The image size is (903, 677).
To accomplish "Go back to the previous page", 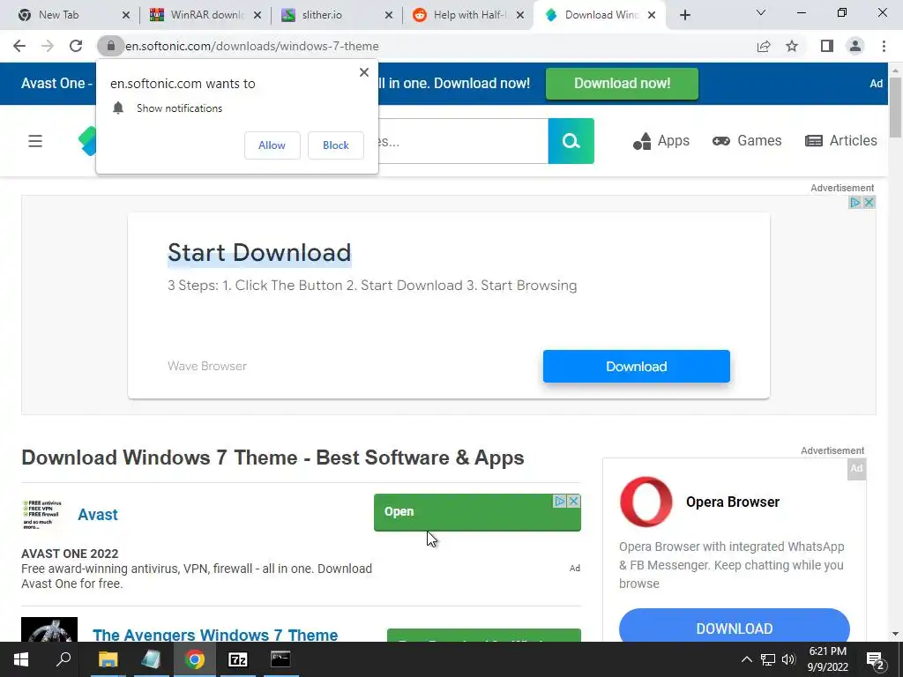I will pyautogui.click(x=19, y=46).
